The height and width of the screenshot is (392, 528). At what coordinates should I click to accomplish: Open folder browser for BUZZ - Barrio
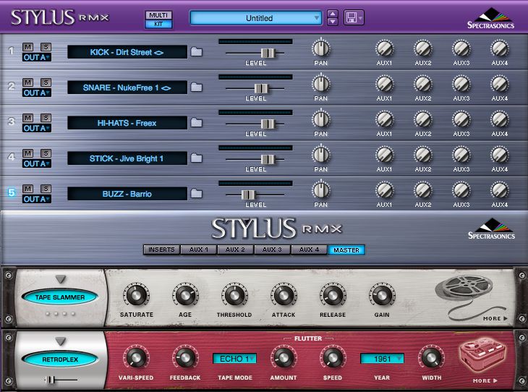[x=197, y=194]
